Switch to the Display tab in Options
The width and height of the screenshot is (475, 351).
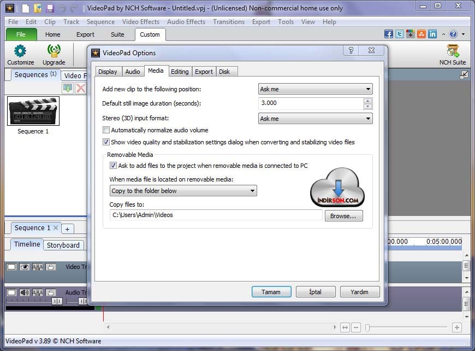pos(108,72)
